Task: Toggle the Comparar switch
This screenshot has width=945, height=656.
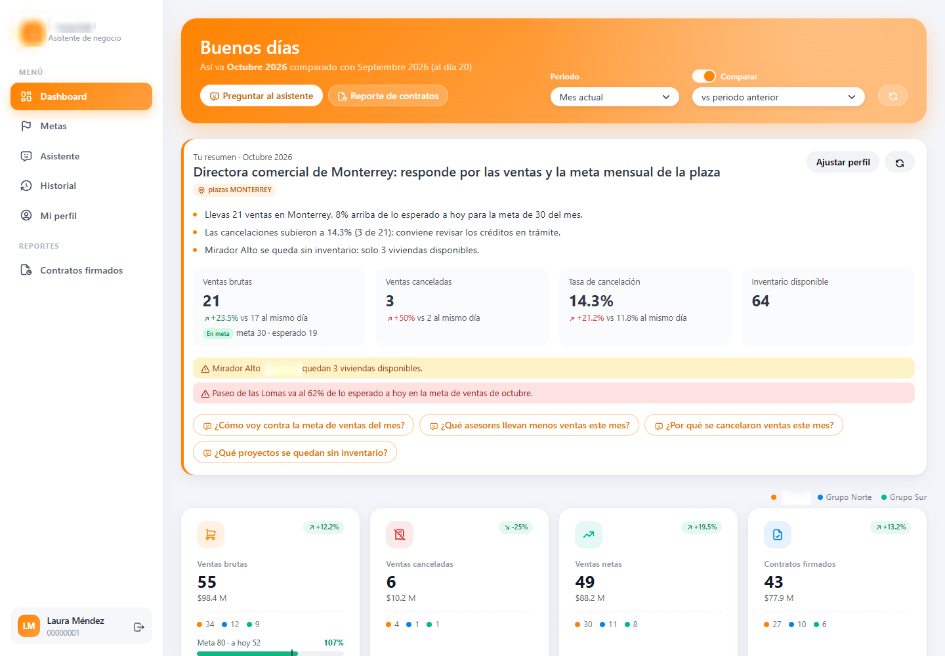Action: coord(704,76)
